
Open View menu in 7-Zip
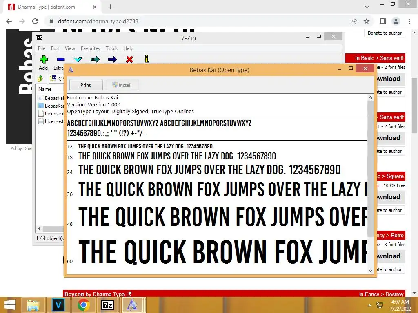pyautogui.click(x=70, y=48)
